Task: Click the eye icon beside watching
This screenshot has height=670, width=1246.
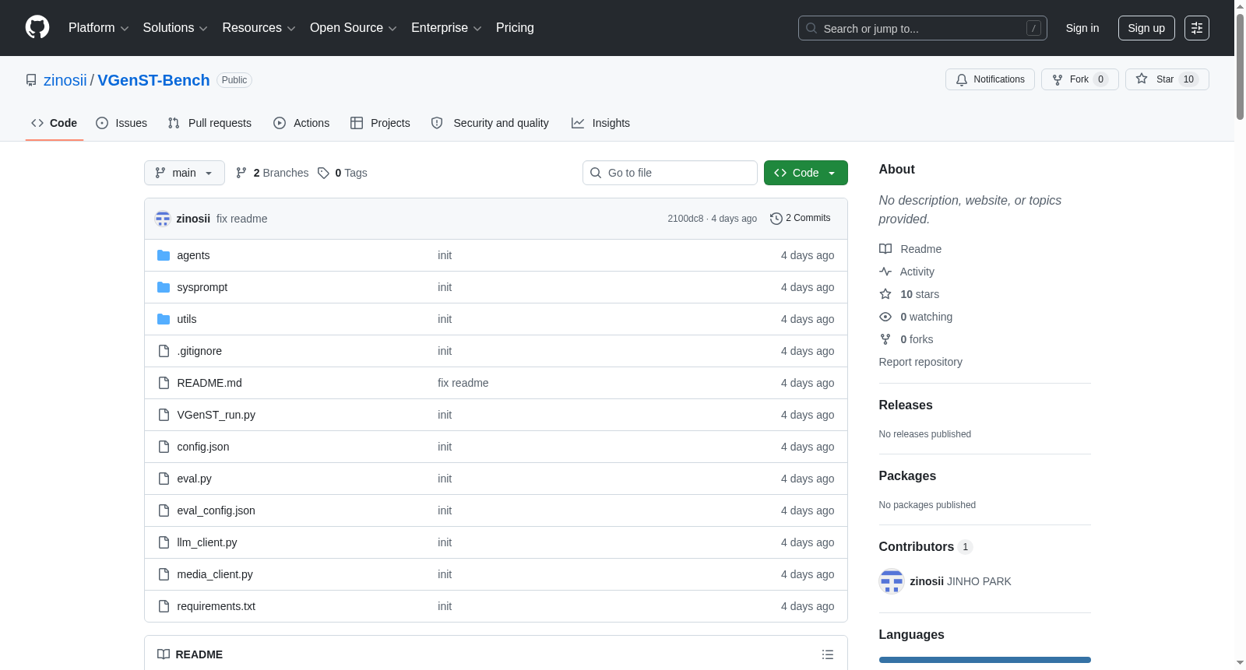Action: tap(885, 317)
